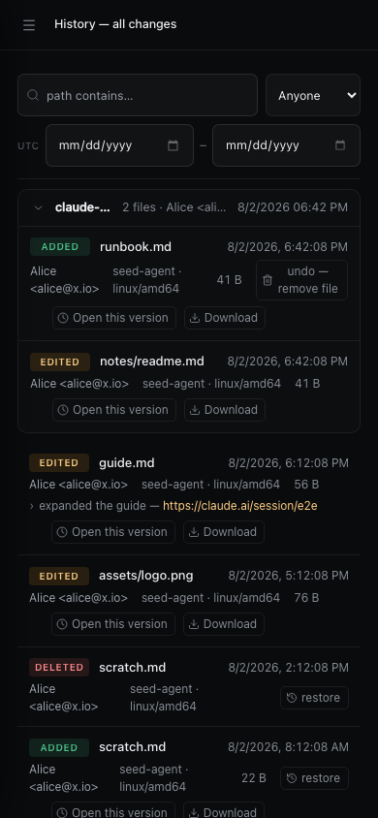Collapse the claude-... change group

38,207
